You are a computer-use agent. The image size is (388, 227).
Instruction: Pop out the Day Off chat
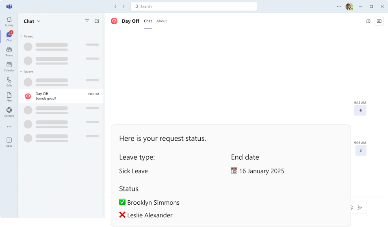[x=368, y=21]
